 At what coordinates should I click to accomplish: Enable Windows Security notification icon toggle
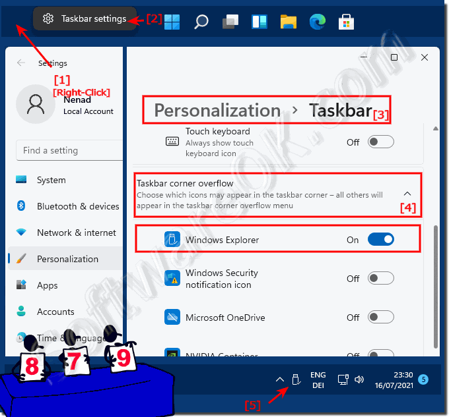click(381, 278)
